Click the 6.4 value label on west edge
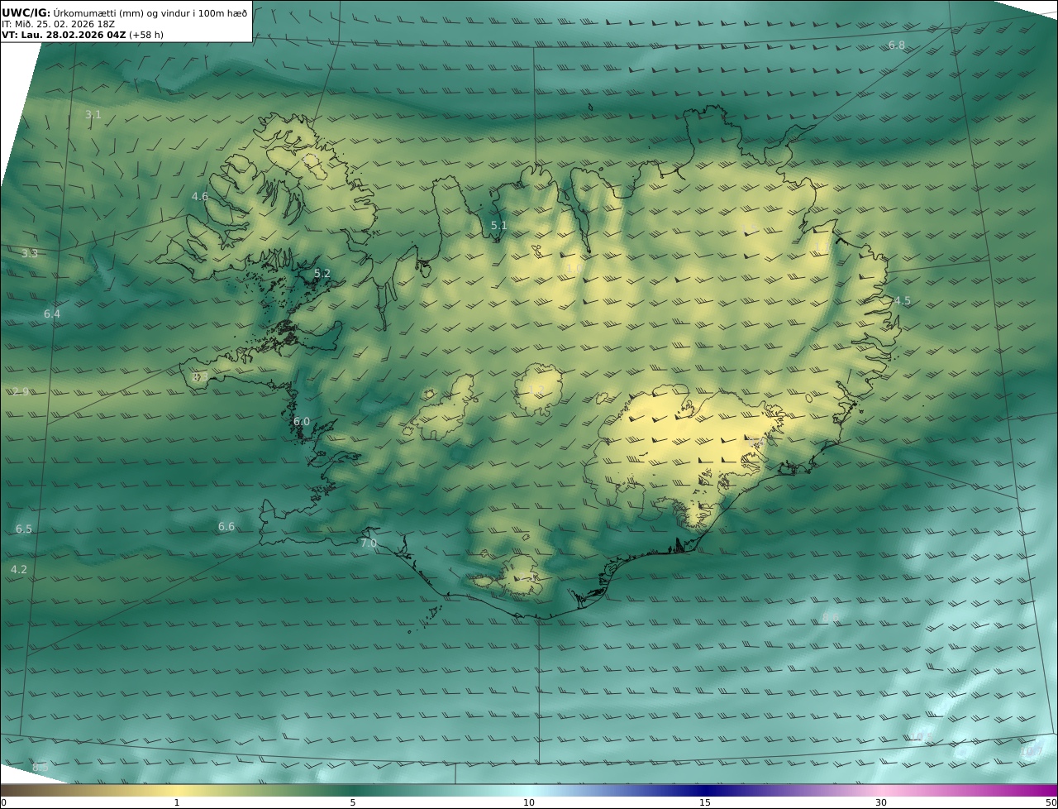The height and width of the screenshot is (809, 1058). pyautogui.click(x=52, y=314)
